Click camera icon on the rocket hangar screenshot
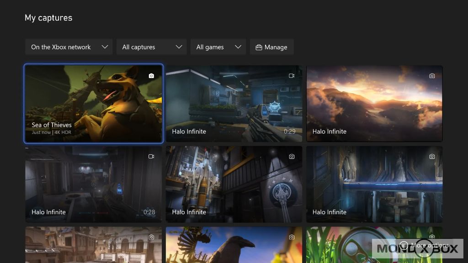 coord(292,157)
